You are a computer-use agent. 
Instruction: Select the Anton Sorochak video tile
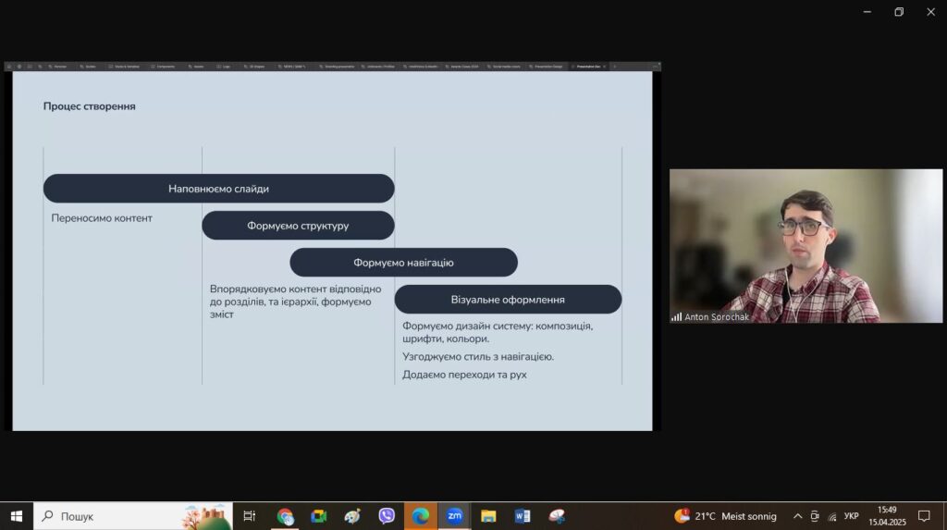coord(806,246)
